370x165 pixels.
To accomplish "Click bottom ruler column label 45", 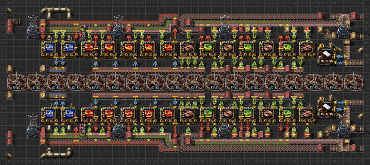I will pos(300,161).
